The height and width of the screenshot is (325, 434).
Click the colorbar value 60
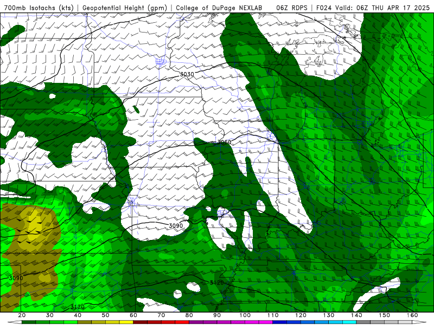point(133,315)
